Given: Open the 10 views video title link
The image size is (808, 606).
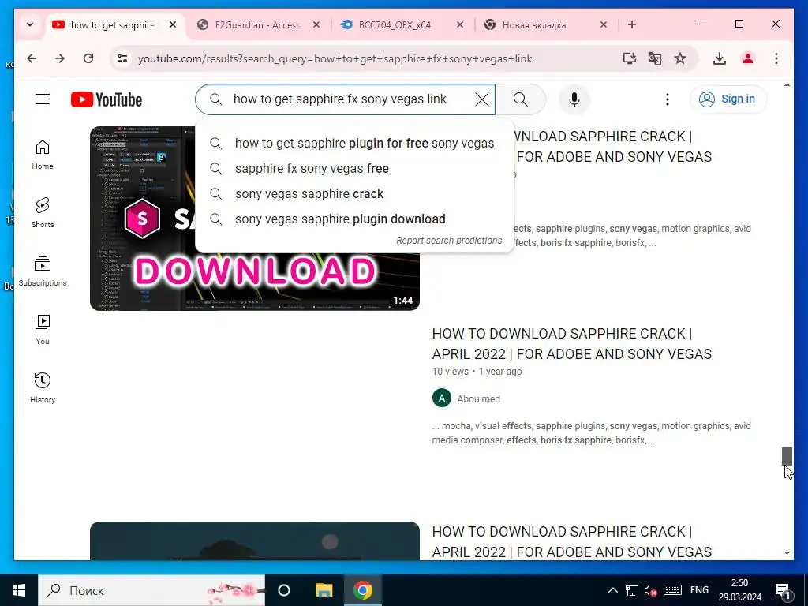Looking at the screenshot, I should [x=571, y=344].
